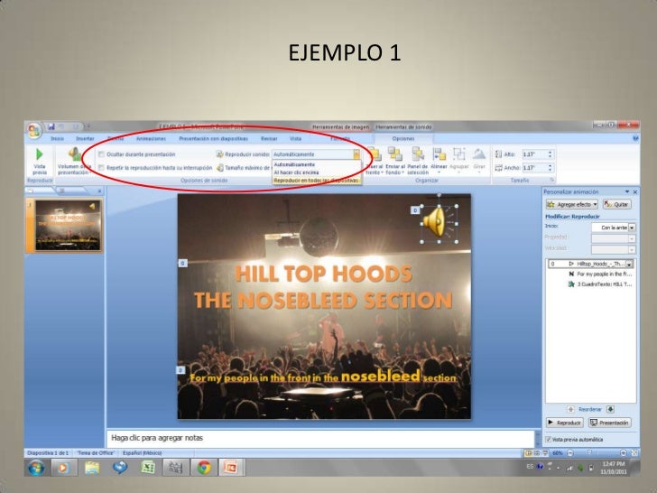Click the Enviar al fondo icon

pos(394,154)
